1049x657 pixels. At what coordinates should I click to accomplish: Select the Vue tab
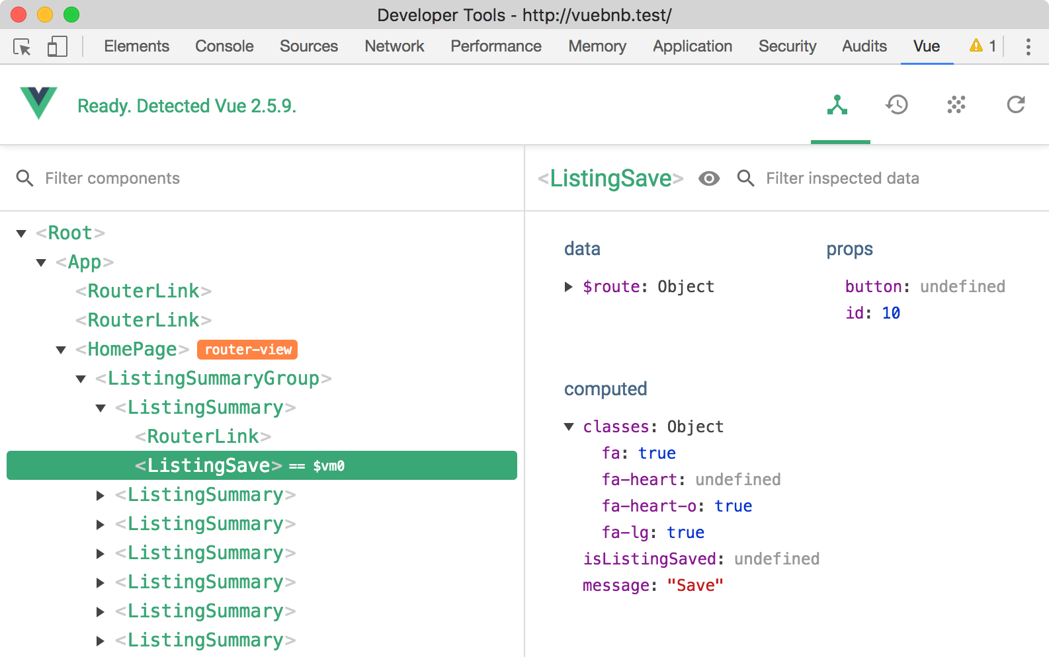click(927, 46)
